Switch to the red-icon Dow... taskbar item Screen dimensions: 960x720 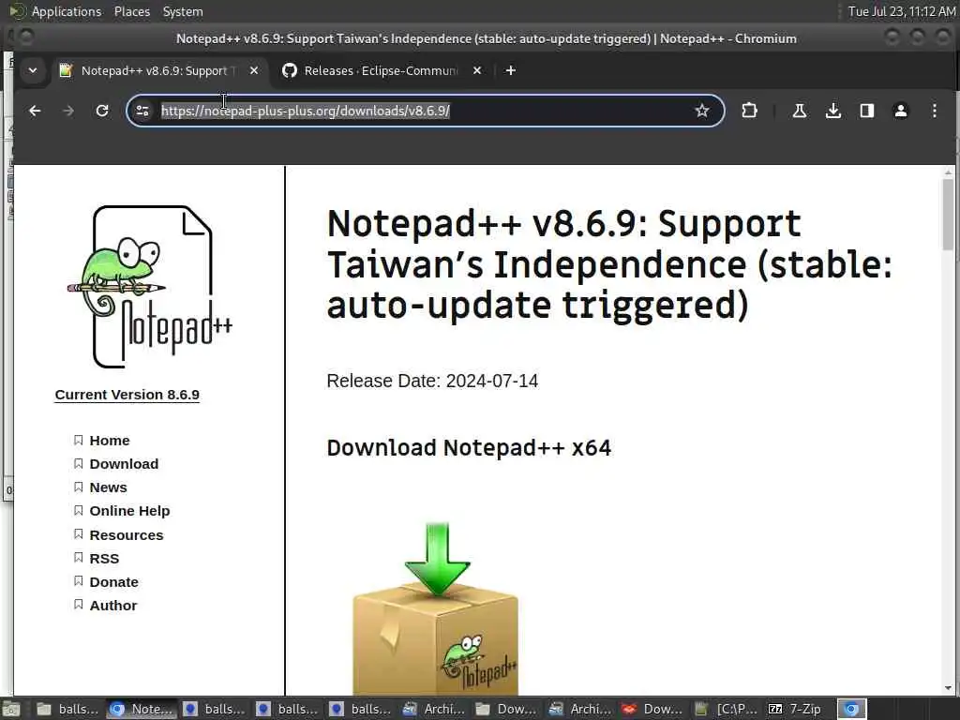pyautogui.click(x=652, y=709)
